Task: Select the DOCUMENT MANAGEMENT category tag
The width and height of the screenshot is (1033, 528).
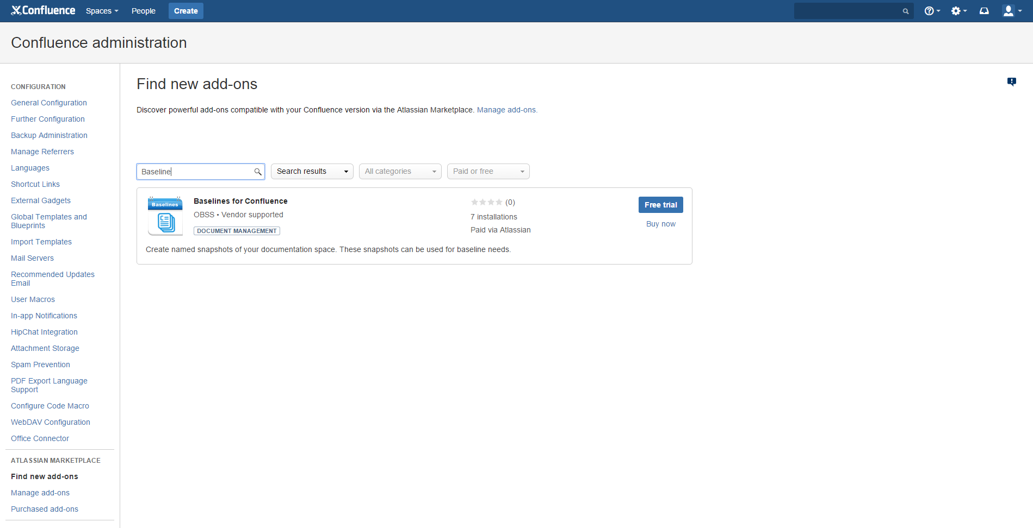Action: (237, 231)
